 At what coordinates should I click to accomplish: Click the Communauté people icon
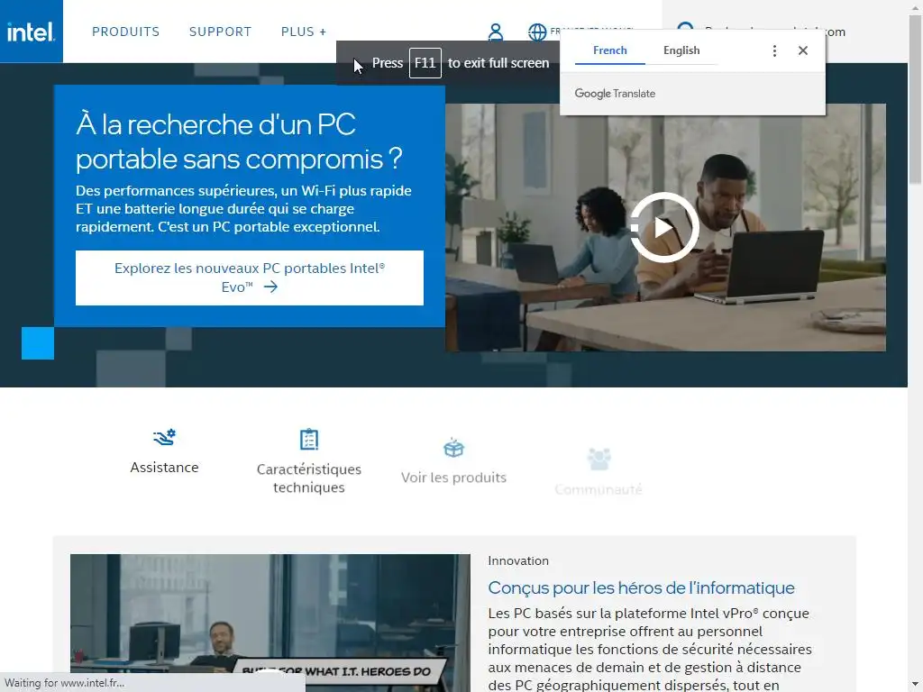599,459
